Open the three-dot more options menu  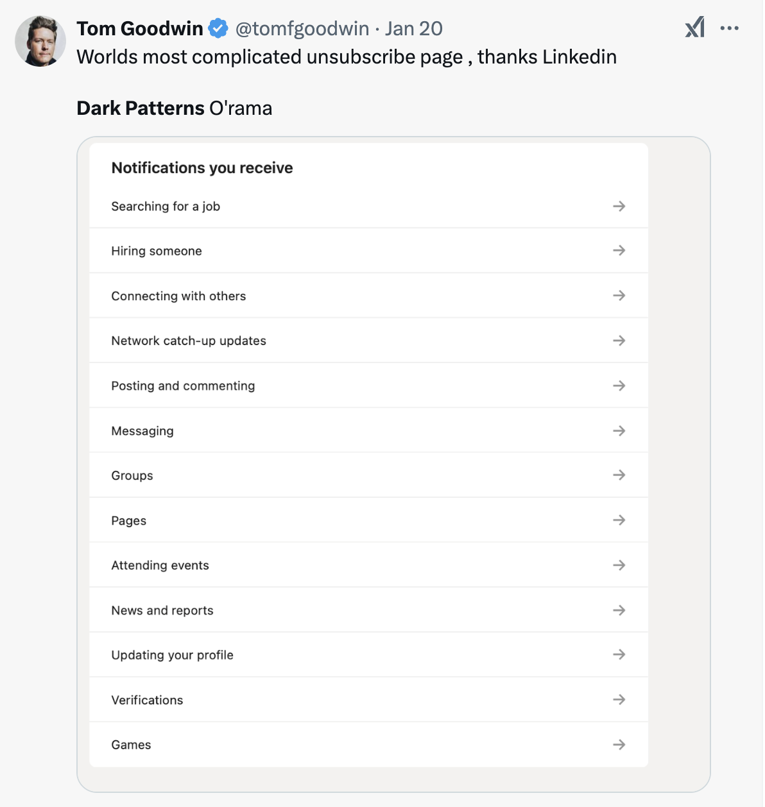pyautogui.click(x=730, y=28)
